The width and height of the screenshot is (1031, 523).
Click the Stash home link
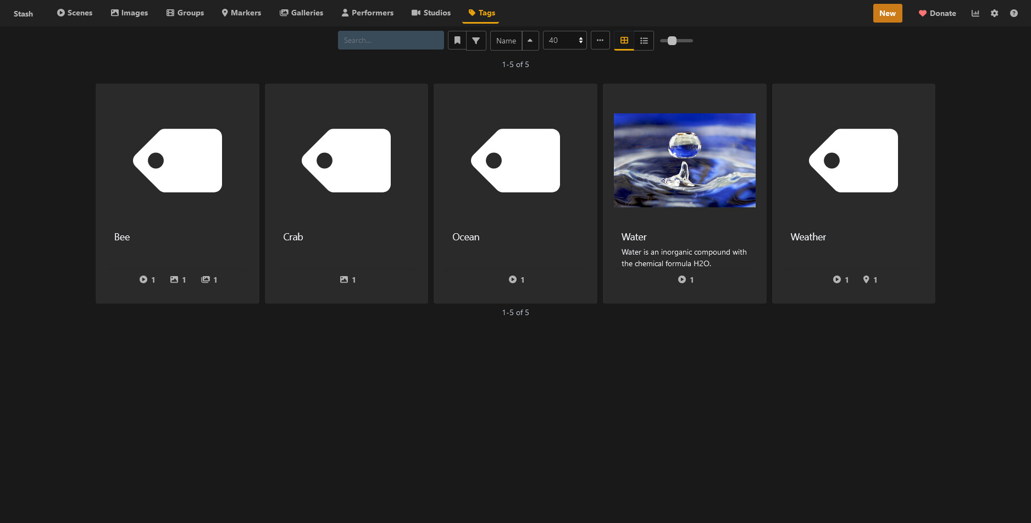click(x=23, y=13)
